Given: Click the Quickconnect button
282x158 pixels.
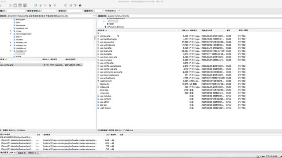Looking at the screenshot, I should (111, 11).
